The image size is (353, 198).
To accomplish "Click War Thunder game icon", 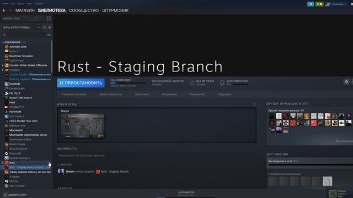I will pyautogui.click(x=7, y=186).
